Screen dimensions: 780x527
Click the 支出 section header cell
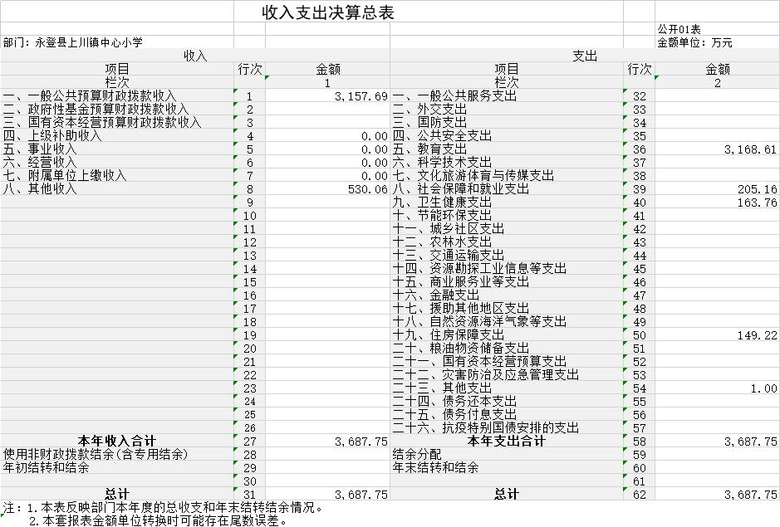pos(584,56)
